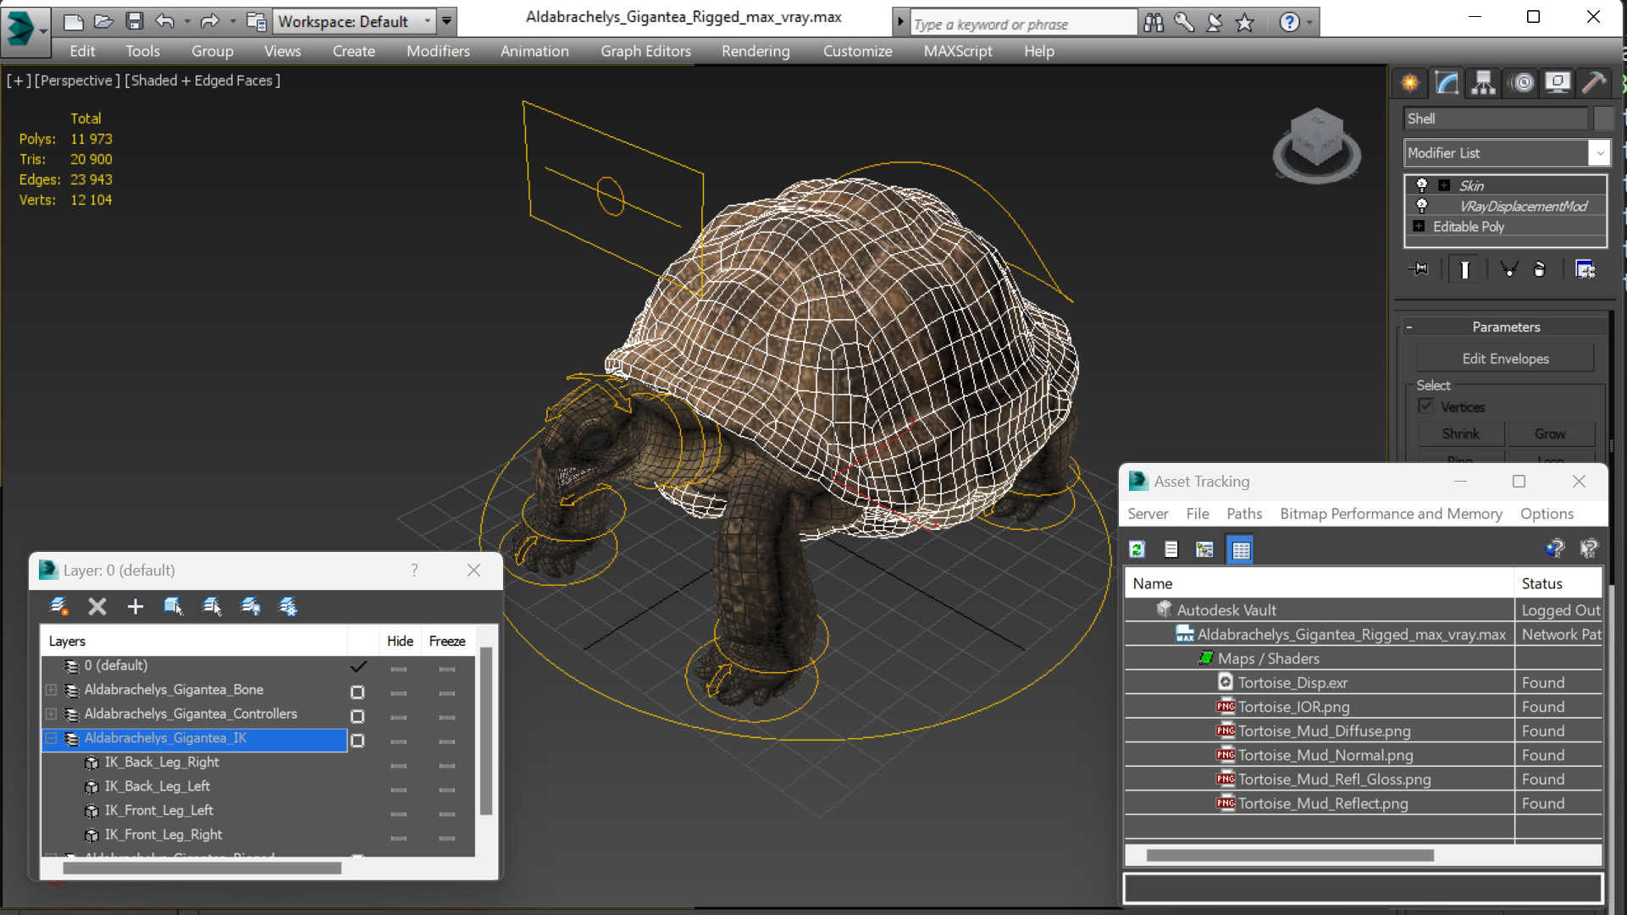The image size is (1627, 915).
Task: Undo the last action with the arrow icon
Action: [x=165, y=21]
